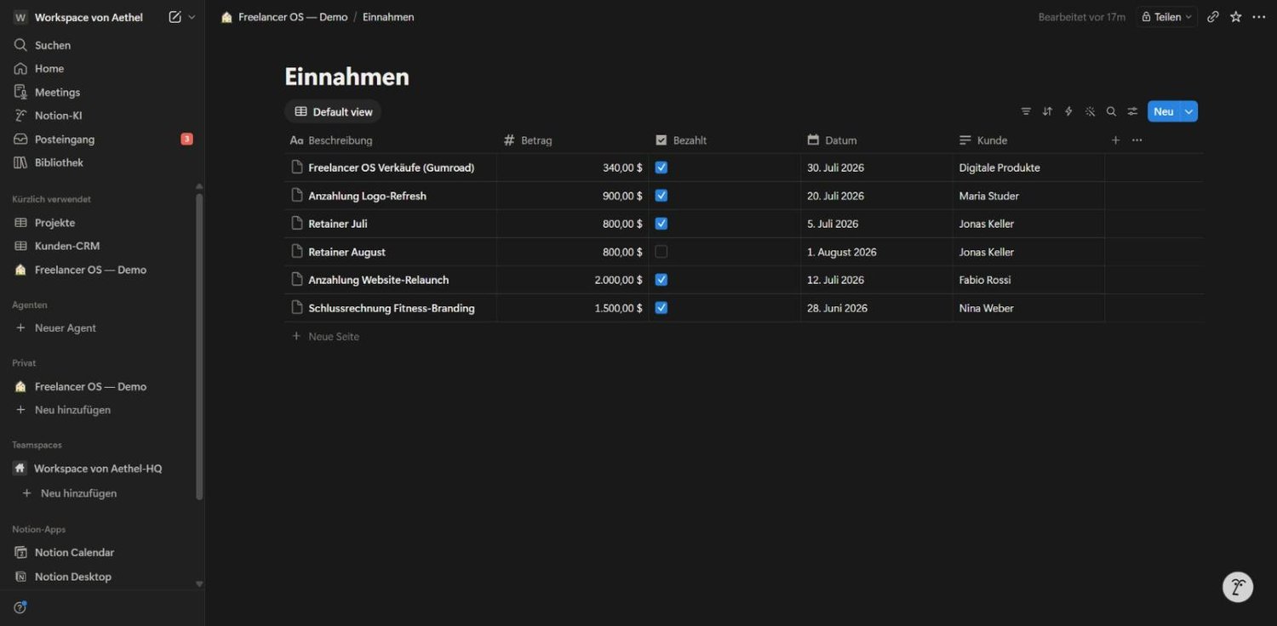Uncheck Bezahlt for Schlussrechnung Fitness-Branding
The width and height of the screenshot is (1277, 626).
tap(661, 308)
